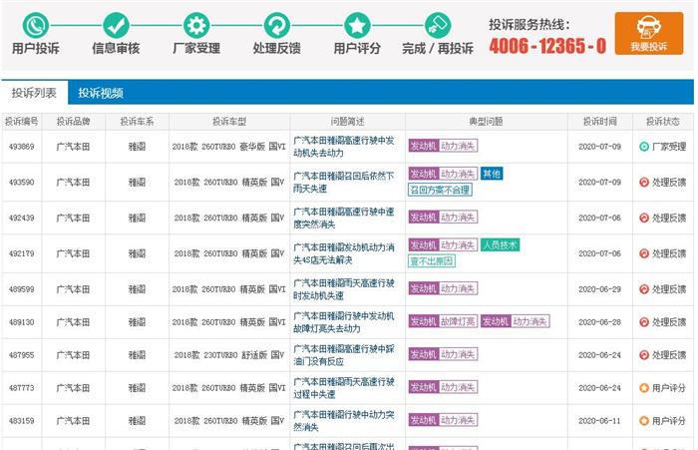
Task: Click date 2020-06-11 in row 483159
Action: pos(599,420)
